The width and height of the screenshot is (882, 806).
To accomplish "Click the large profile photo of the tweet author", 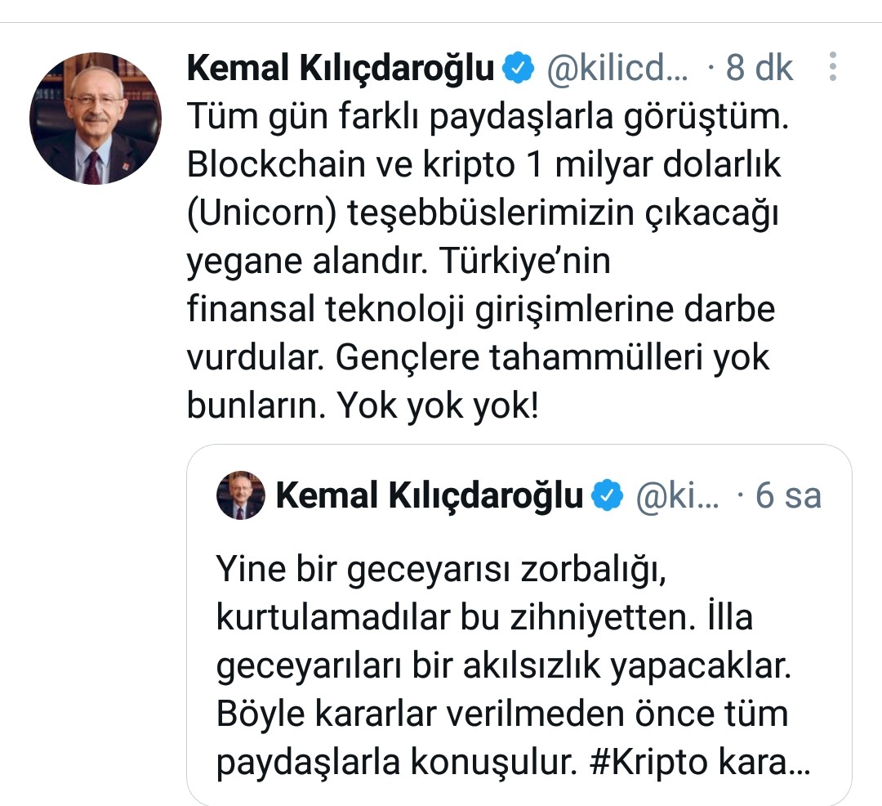I will point(94,119).
